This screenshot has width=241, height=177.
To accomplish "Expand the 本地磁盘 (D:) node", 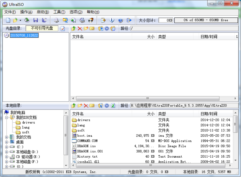I will [x=6, y=152].
